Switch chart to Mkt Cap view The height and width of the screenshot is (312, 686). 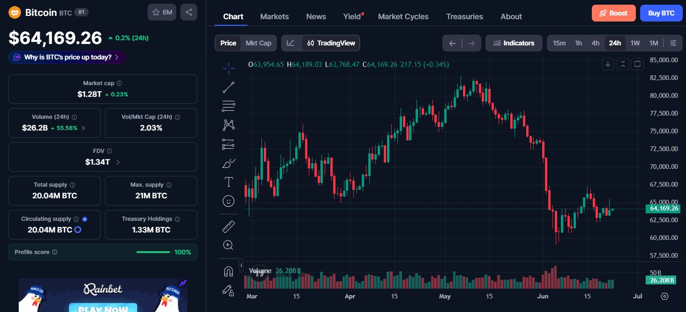[259, 43]
